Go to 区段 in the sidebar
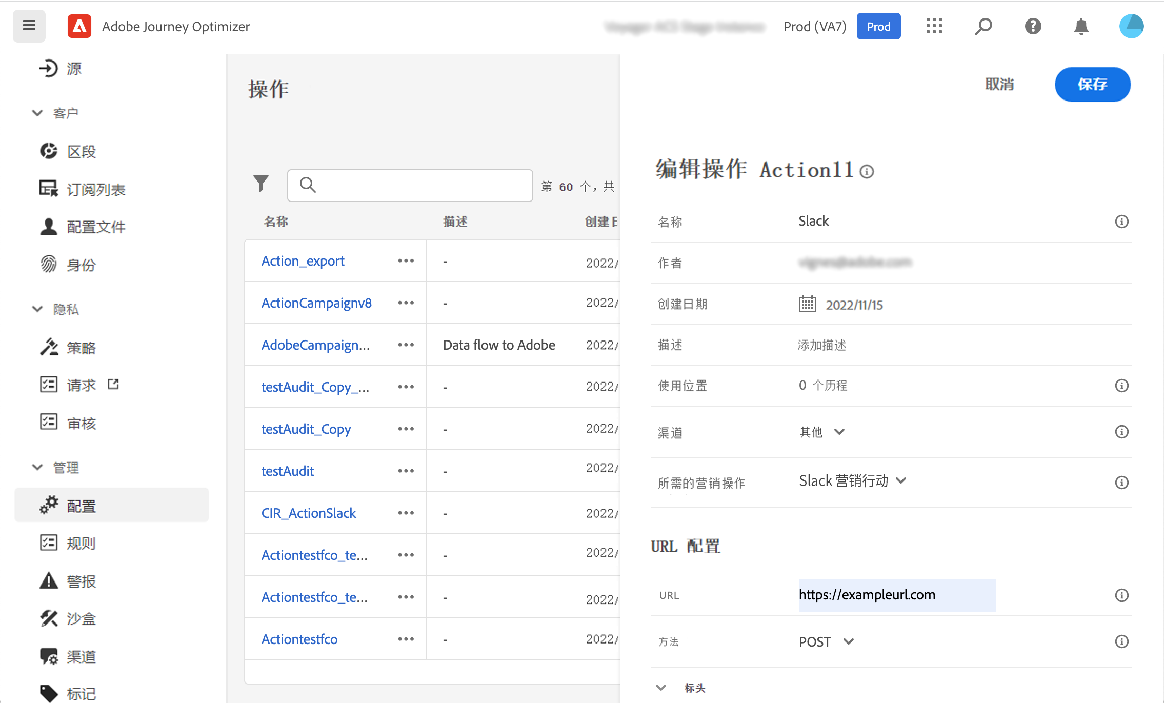The width and height of the screenshot is (1164, 703). pos(81,152)
